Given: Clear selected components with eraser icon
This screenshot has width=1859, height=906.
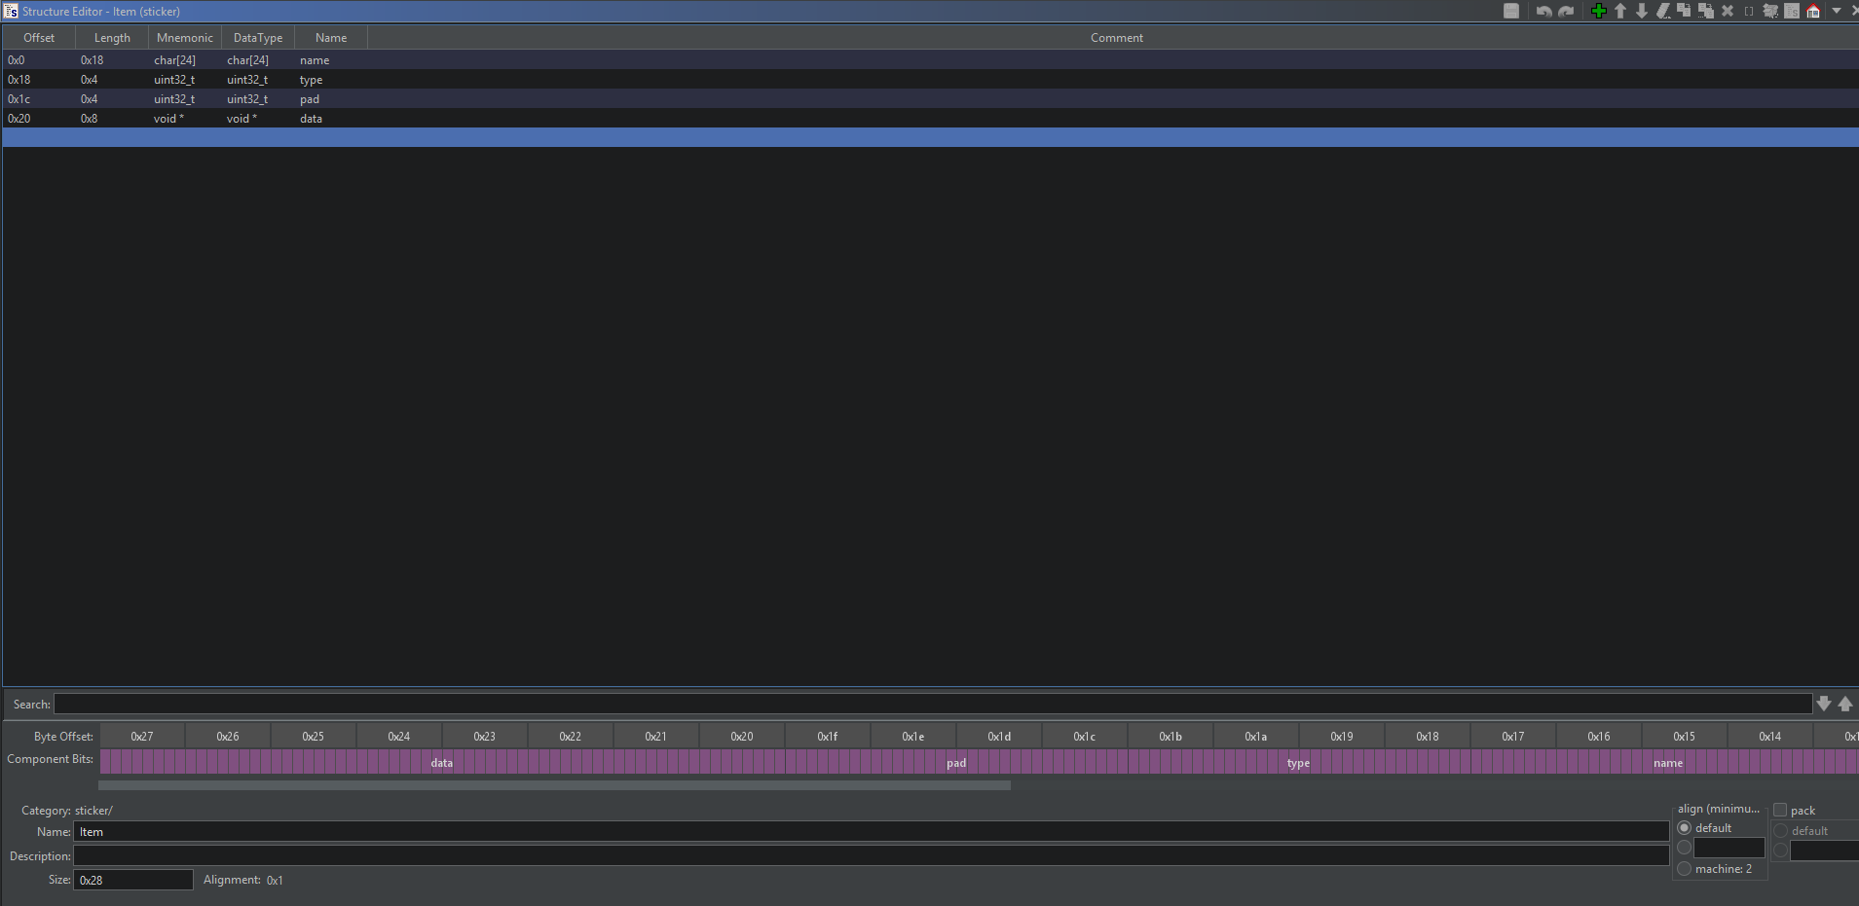Looking at the screenshot, I should click(1663, 12).
